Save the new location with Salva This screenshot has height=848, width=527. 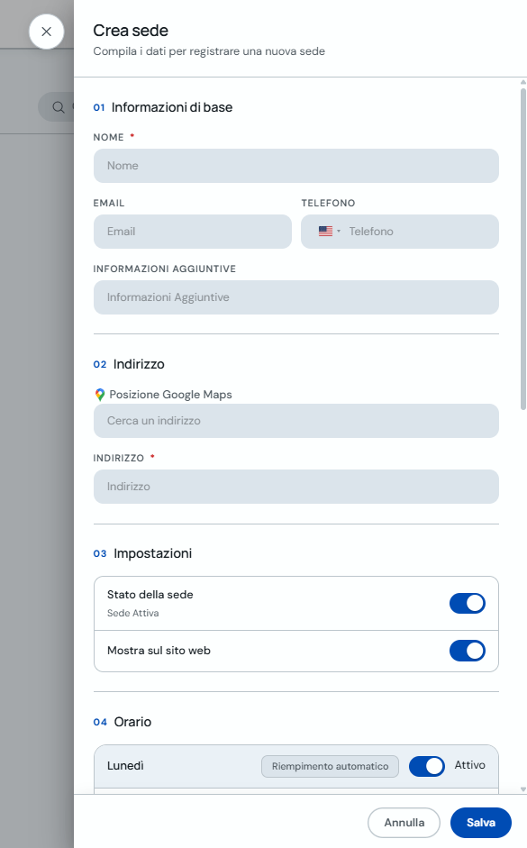(480, 823)
